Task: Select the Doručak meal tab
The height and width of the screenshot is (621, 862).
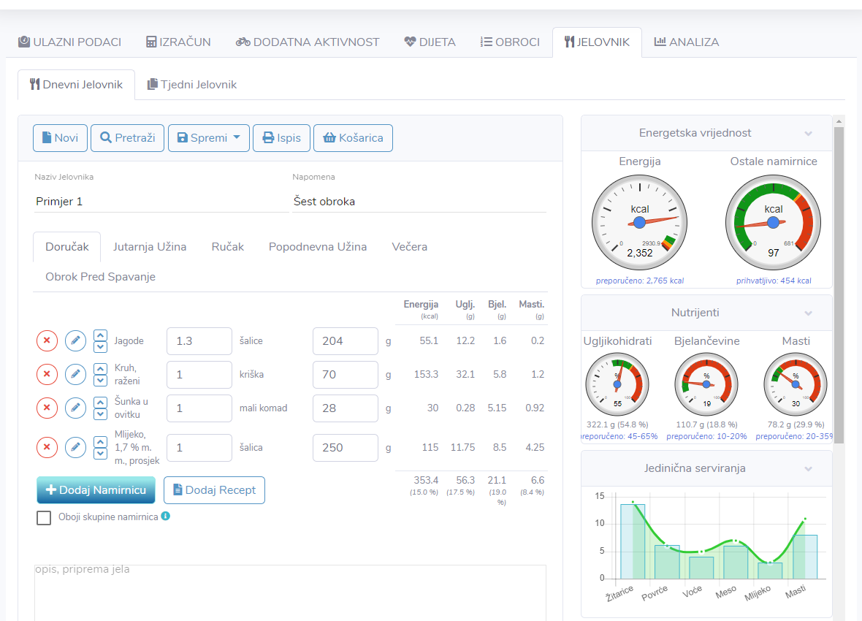Action: (67, 247)
